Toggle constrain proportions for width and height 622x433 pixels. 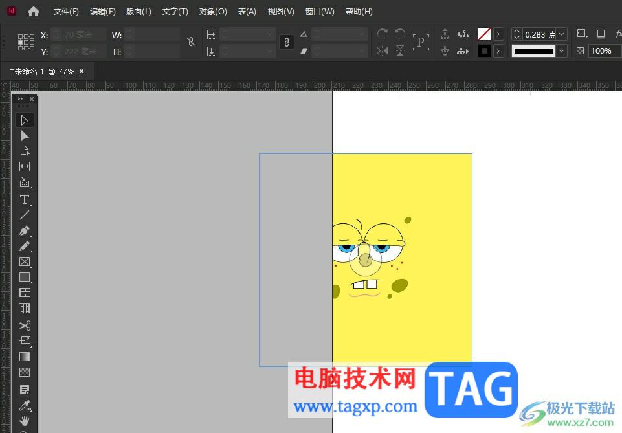pyautogui.click(x=191, y=41)
